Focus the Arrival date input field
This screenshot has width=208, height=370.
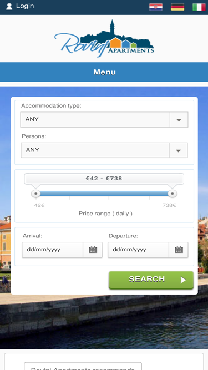point(52,250)
